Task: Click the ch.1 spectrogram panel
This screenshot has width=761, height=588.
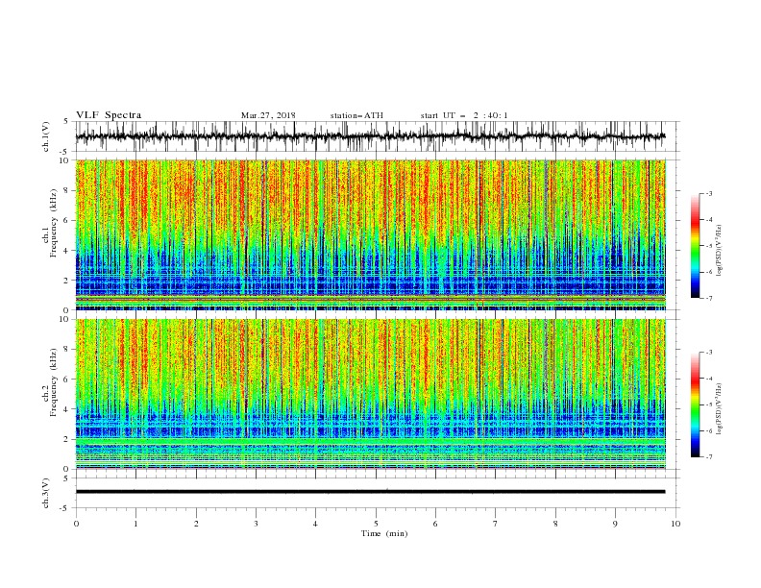Action: pos(371,234)
